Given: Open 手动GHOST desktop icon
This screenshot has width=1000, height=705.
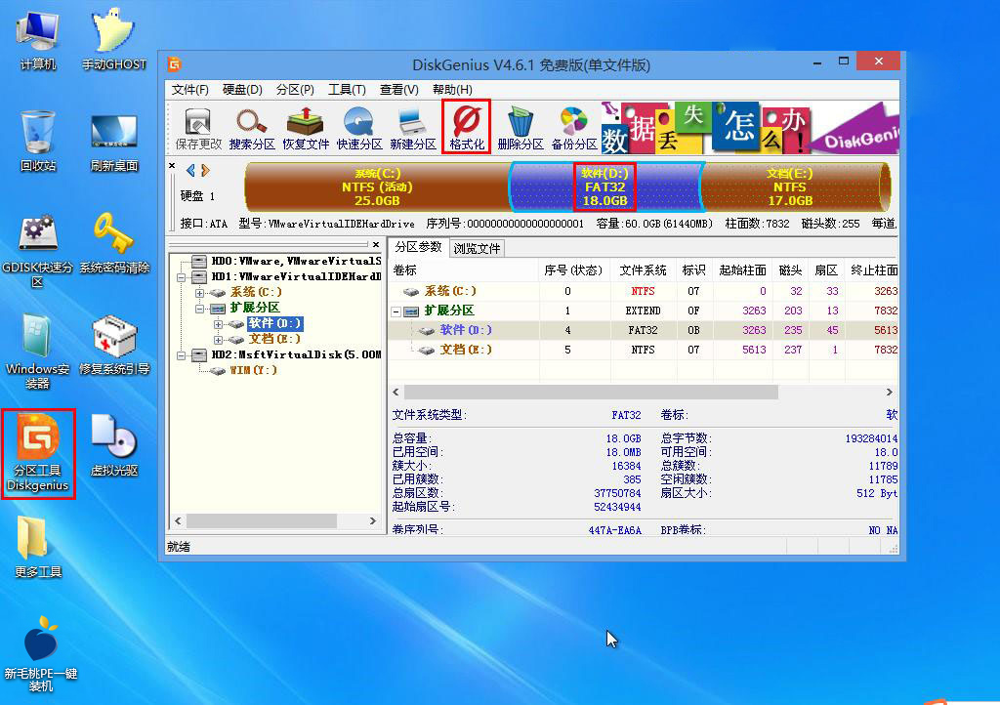Looking at the screenshot, I should pos(114,39).
